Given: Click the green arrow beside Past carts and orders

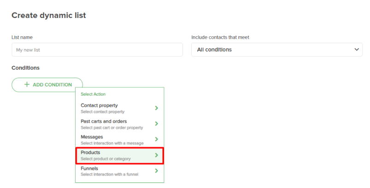Looking at the screenshot, I should click(157, 124).
